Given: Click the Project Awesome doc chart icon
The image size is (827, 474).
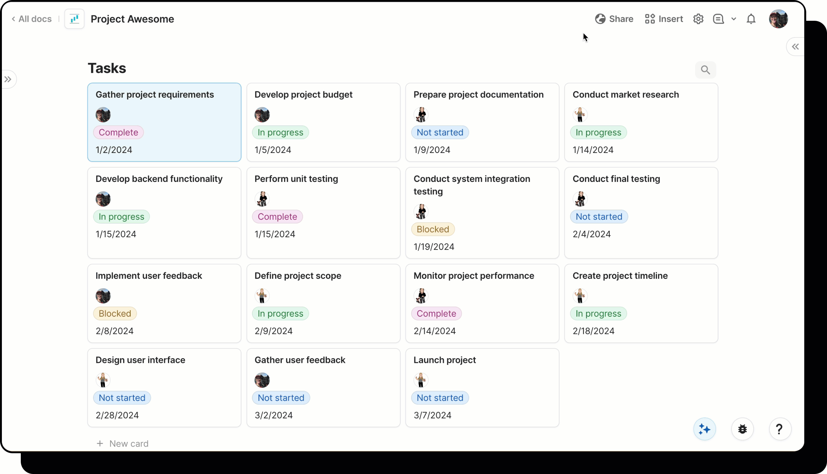Looking at the screenshot, I should [75, 19].
